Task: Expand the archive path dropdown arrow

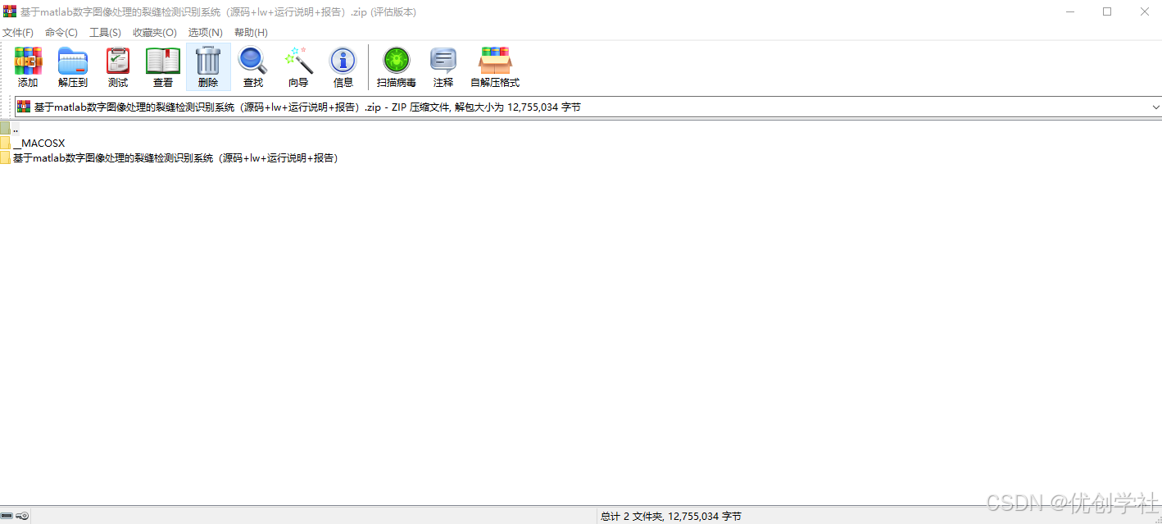Action: [x=1155, y=107]
